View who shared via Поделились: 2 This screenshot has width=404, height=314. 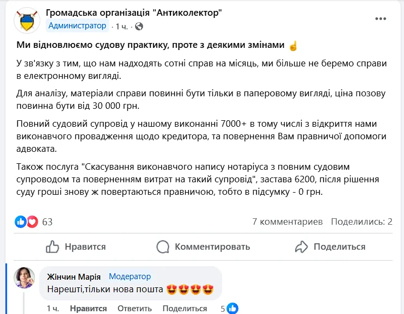[362, 221]
